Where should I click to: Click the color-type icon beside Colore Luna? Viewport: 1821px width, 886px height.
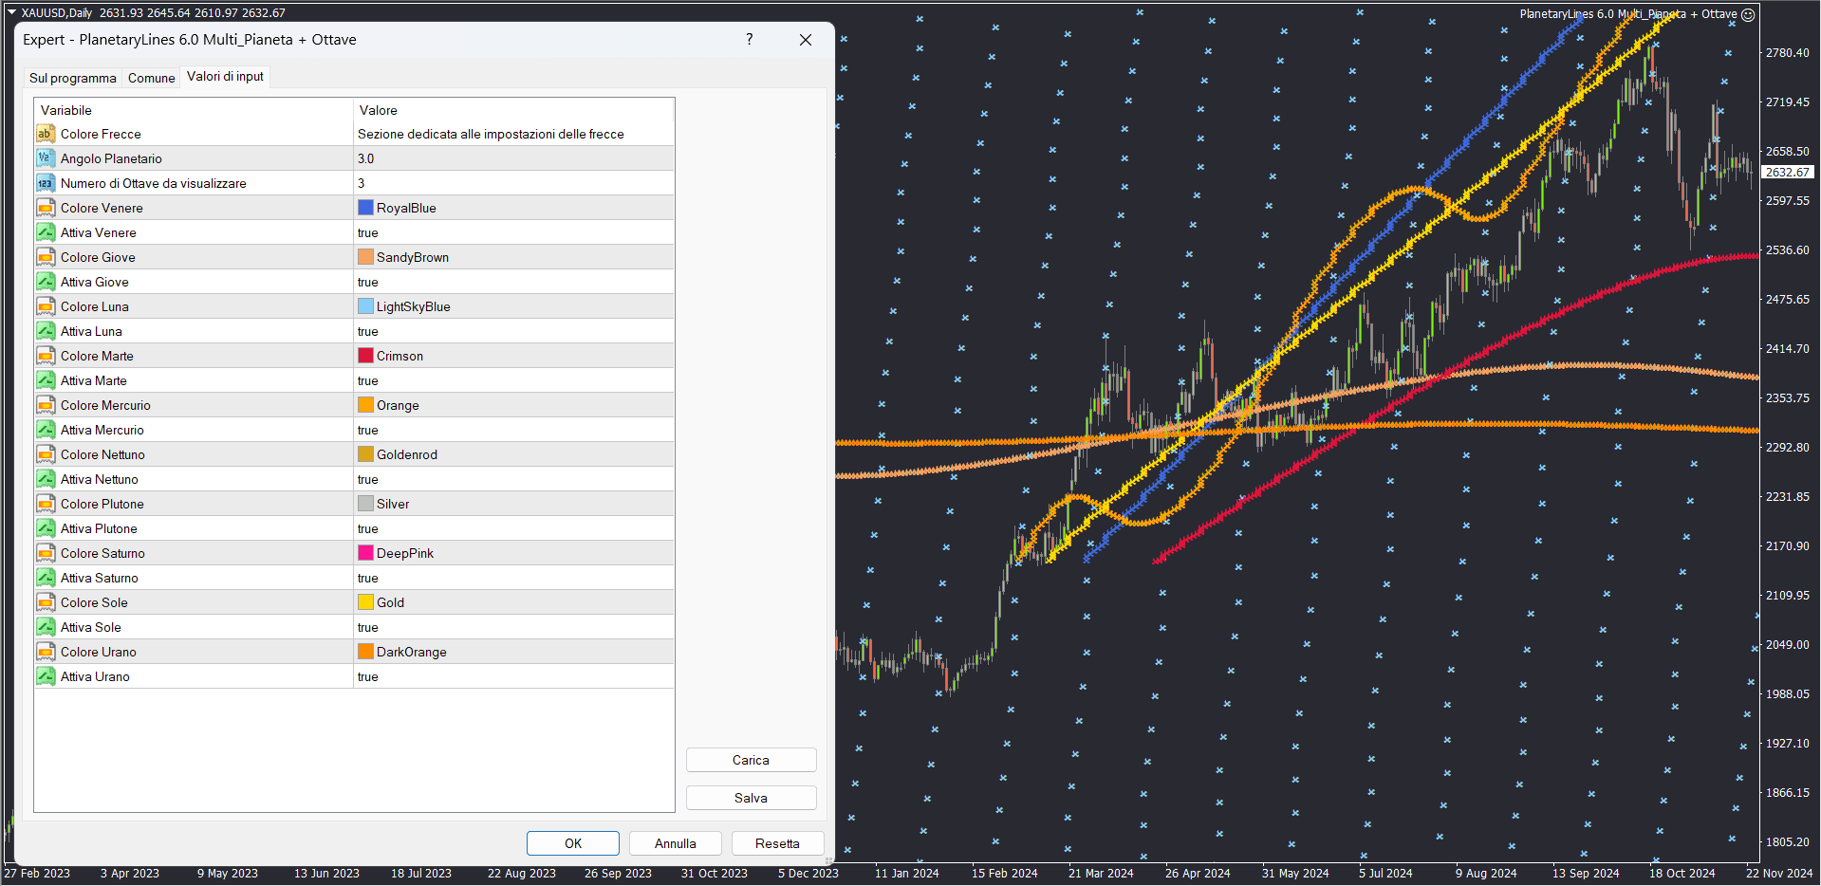tap(46, 306)
